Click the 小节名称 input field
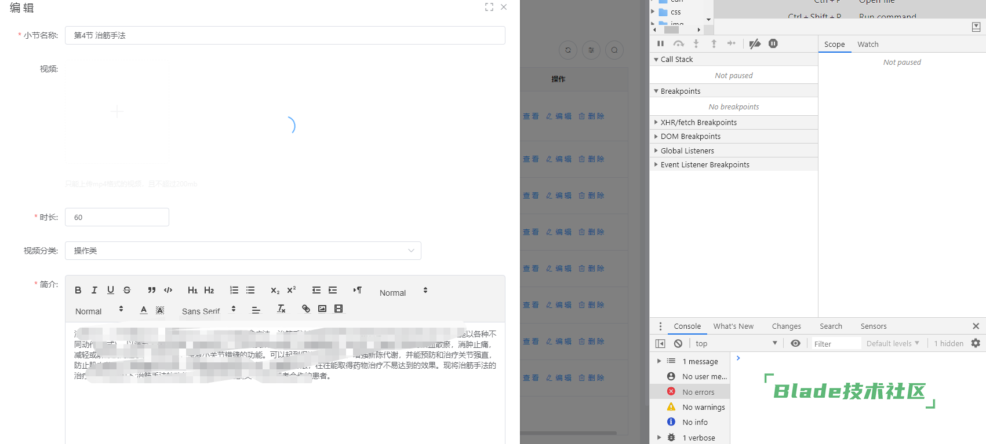 click(x=285, y=35)
